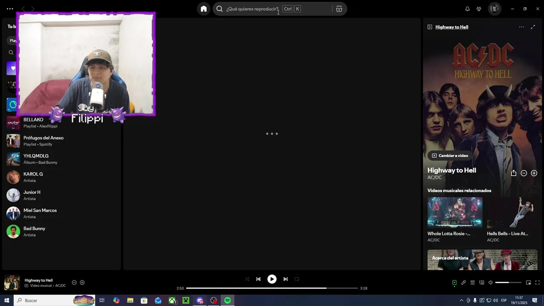
Task: Hide the track using bottom bar minus circle
Action: click(74, 283)
